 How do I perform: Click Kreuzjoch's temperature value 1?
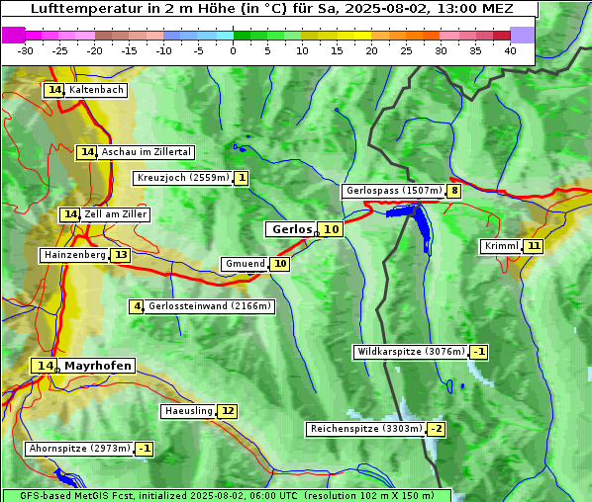click(x=242, y=178)
